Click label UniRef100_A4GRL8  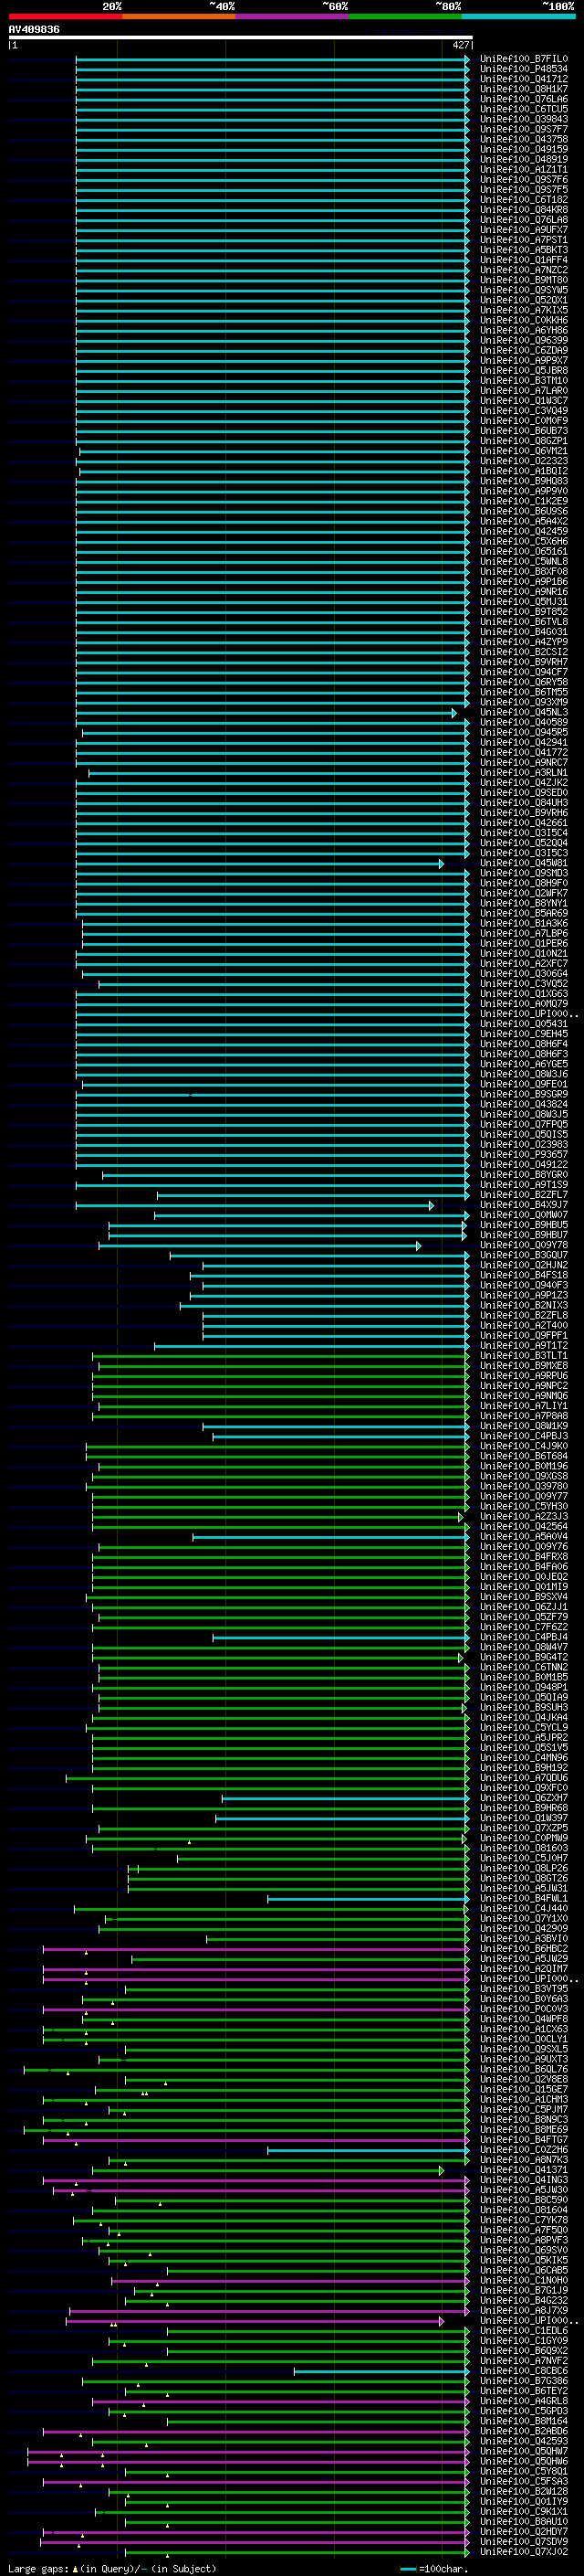click(523, 2401)
